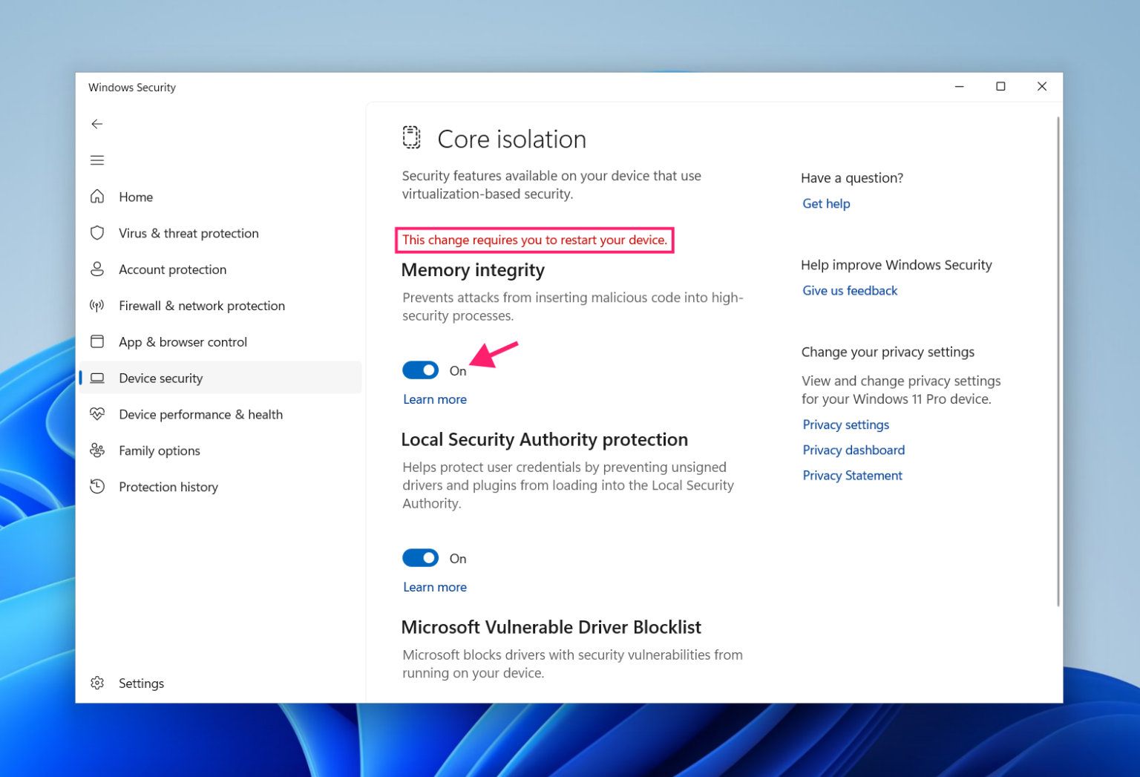Turn off the Memory integrity toggle
Image resolution: width=1140 pixels, height=777 pixels.
[420, 370]
